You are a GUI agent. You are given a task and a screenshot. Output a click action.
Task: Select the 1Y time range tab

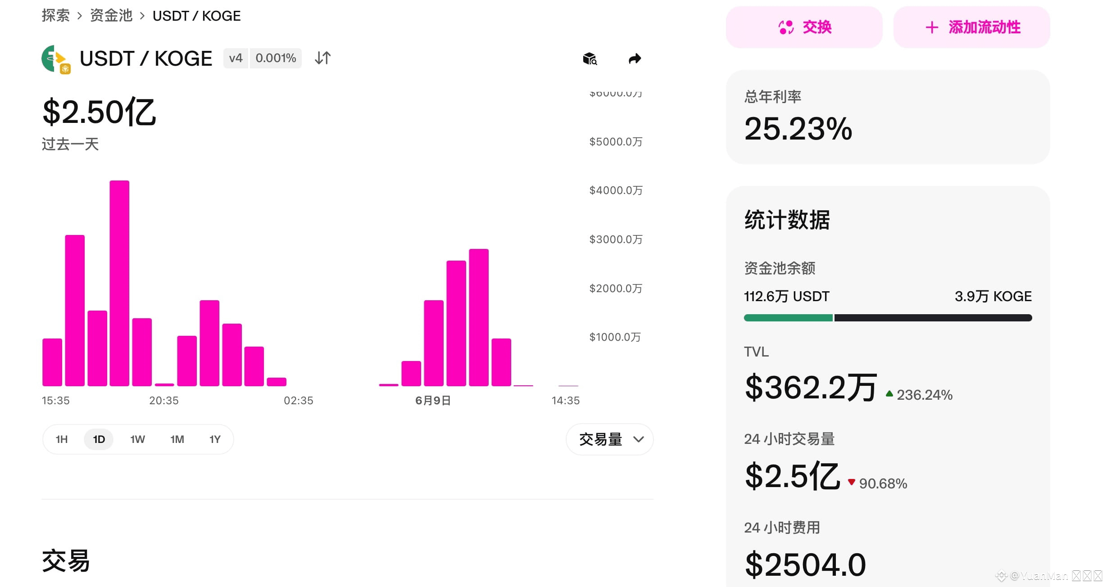coord(215,439)
